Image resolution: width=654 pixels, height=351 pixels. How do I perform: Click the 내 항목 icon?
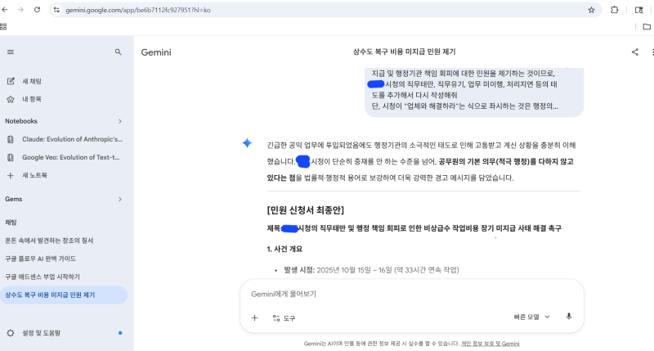point(11,99)
